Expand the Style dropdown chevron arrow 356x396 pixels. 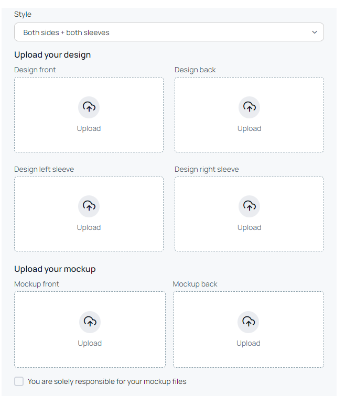click(x=315, y=32)
